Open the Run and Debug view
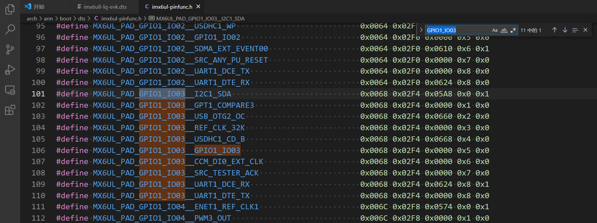Screen dimensions: 597x223 coord(10,70)
